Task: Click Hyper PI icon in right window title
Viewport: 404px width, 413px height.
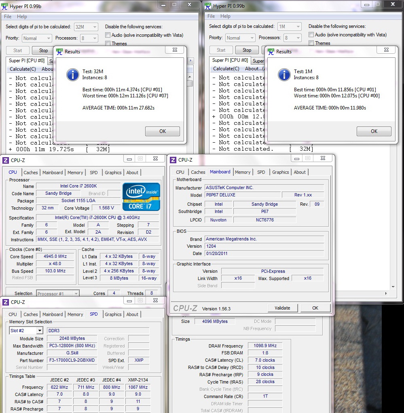Action: (x=208, y=6)
